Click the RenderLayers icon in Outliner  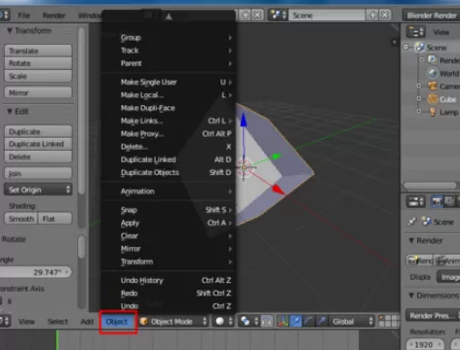432,60
